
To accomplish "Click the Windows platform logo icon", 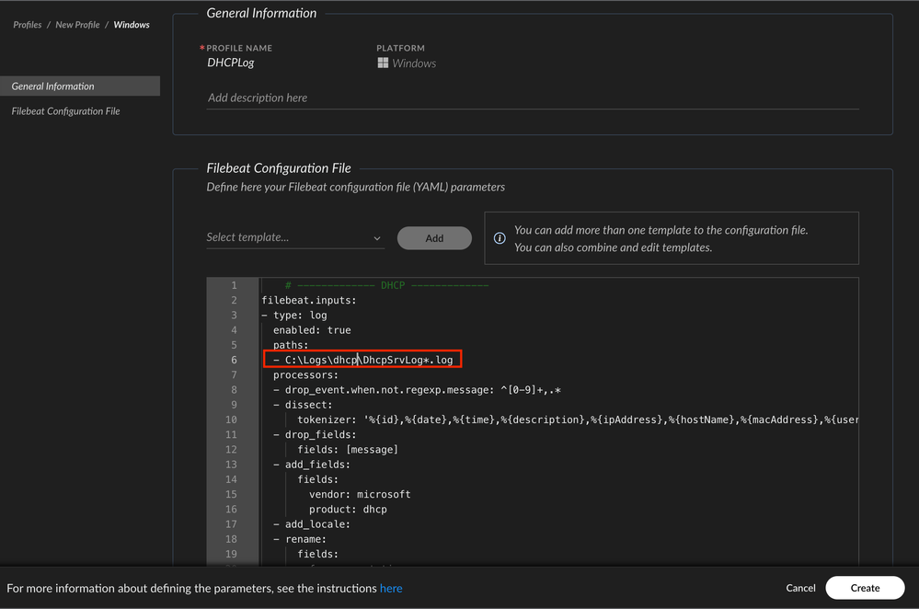I will coord(383,63).
